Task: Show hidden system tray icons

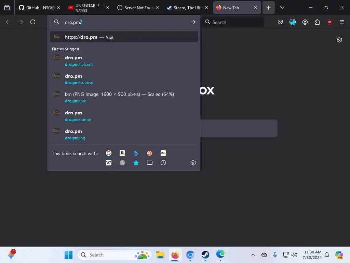Action: tap(253, 255)
